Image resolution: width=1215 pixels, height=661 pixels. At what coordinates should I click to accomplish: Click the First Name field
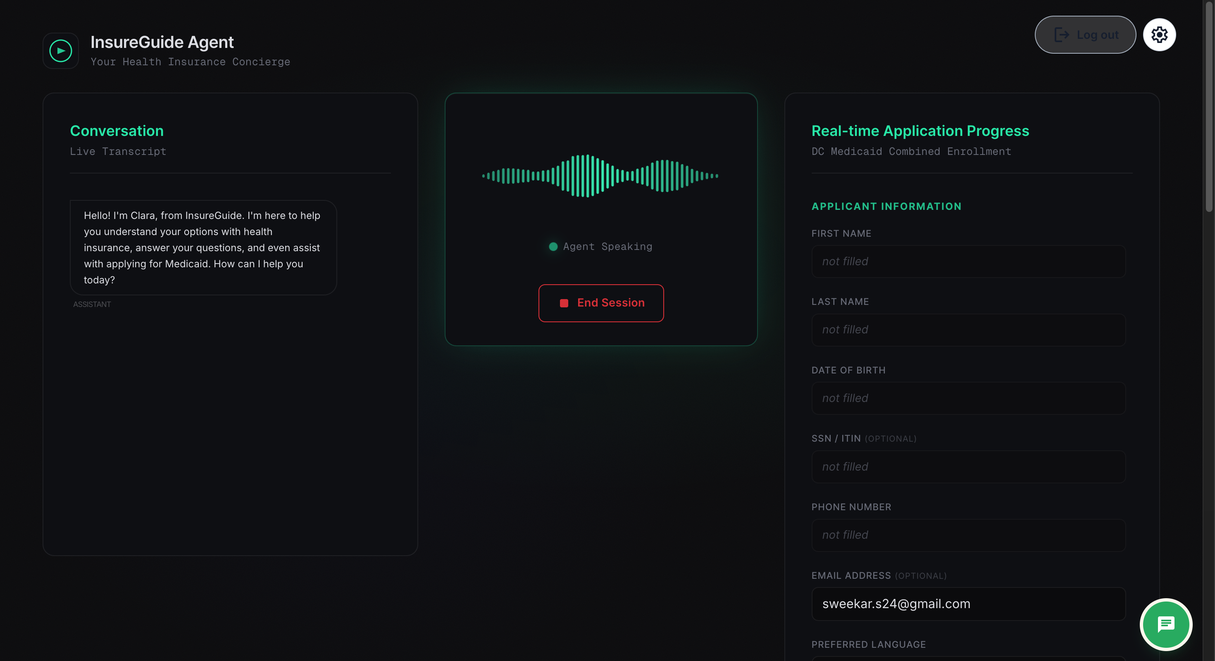968,262
